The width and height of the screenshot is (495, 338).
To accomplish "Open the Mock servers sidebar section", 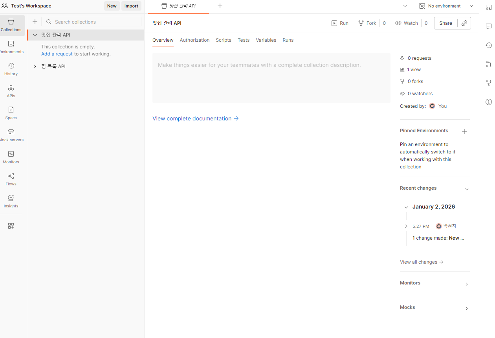I will (11, 135).
